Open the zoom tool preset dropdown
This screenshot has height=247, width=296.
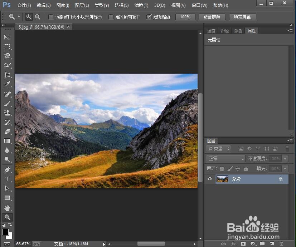tap(19, 17)
